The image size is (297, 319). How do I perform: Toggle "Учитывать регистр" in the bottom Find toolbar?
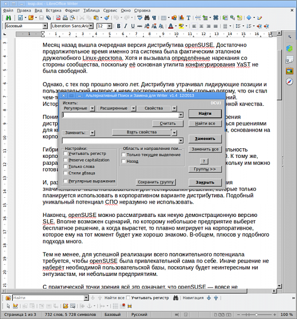coord(128,298)
